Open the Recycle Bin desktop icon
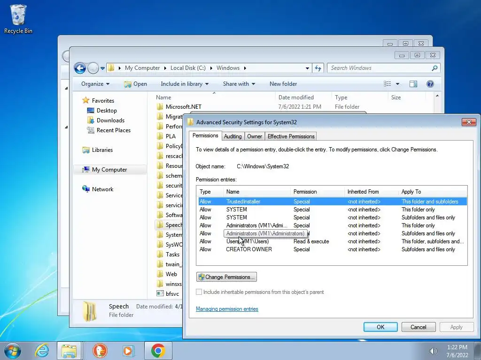 [18, 19]
